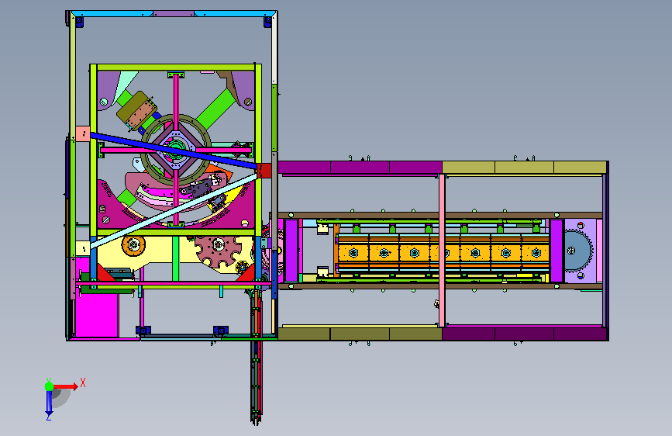Select the purple block at conveyor left end
Image resolution: width=672 pixels, height=436 pixels.
[291, 251]
